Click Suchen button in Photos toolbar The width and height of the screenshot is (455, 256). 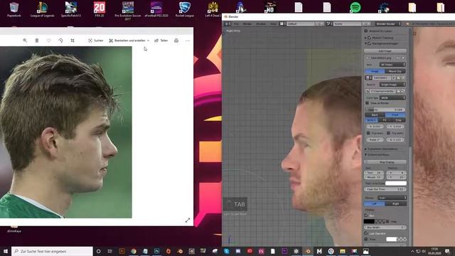click(96, 41)
